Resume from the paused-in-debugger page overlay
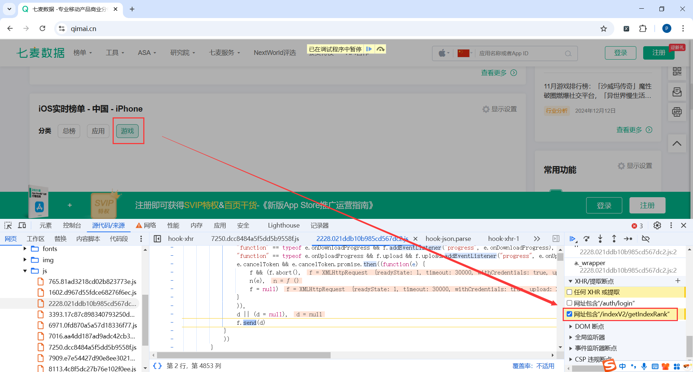The image size is (693, 372). pos(369,49)
